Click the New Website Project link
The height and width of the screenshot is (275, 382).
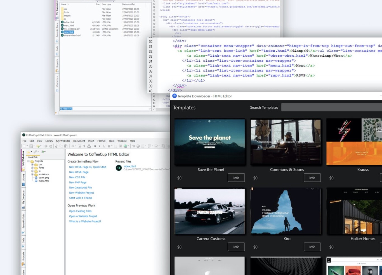pyautogui.click(x=81, y=193)
